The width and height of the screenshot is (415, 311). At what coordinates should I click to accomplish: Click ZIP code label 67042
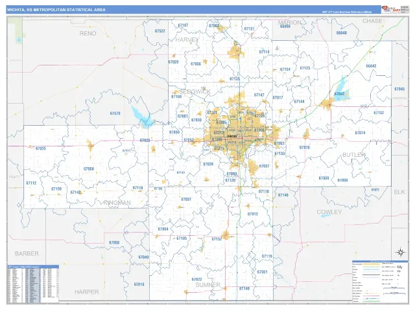click(339, 94)
